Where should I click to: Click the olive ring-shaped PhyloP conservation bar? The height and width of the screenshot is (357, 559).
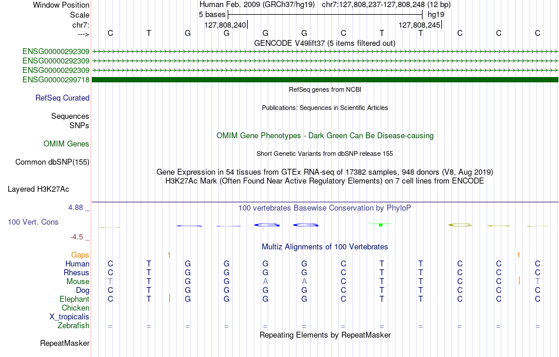(x=460, y=225)
